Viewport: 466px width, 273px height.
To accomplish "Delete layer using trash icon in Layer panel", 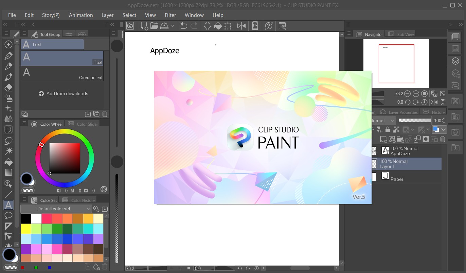I will [443, 139].
